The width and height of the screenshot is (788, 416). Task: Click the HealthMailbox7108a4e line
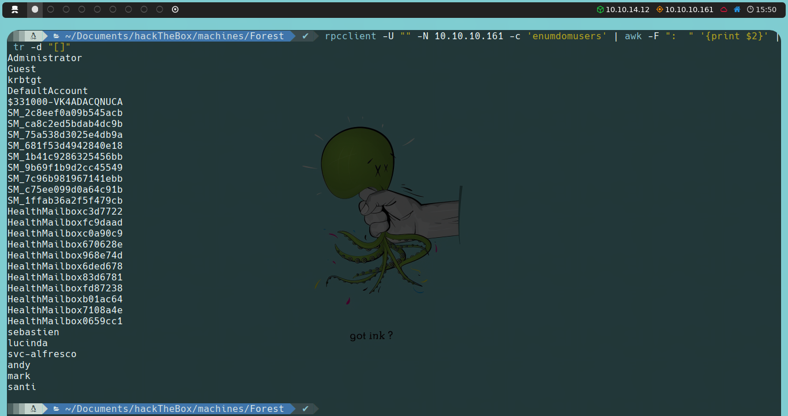tap(65, 310)
